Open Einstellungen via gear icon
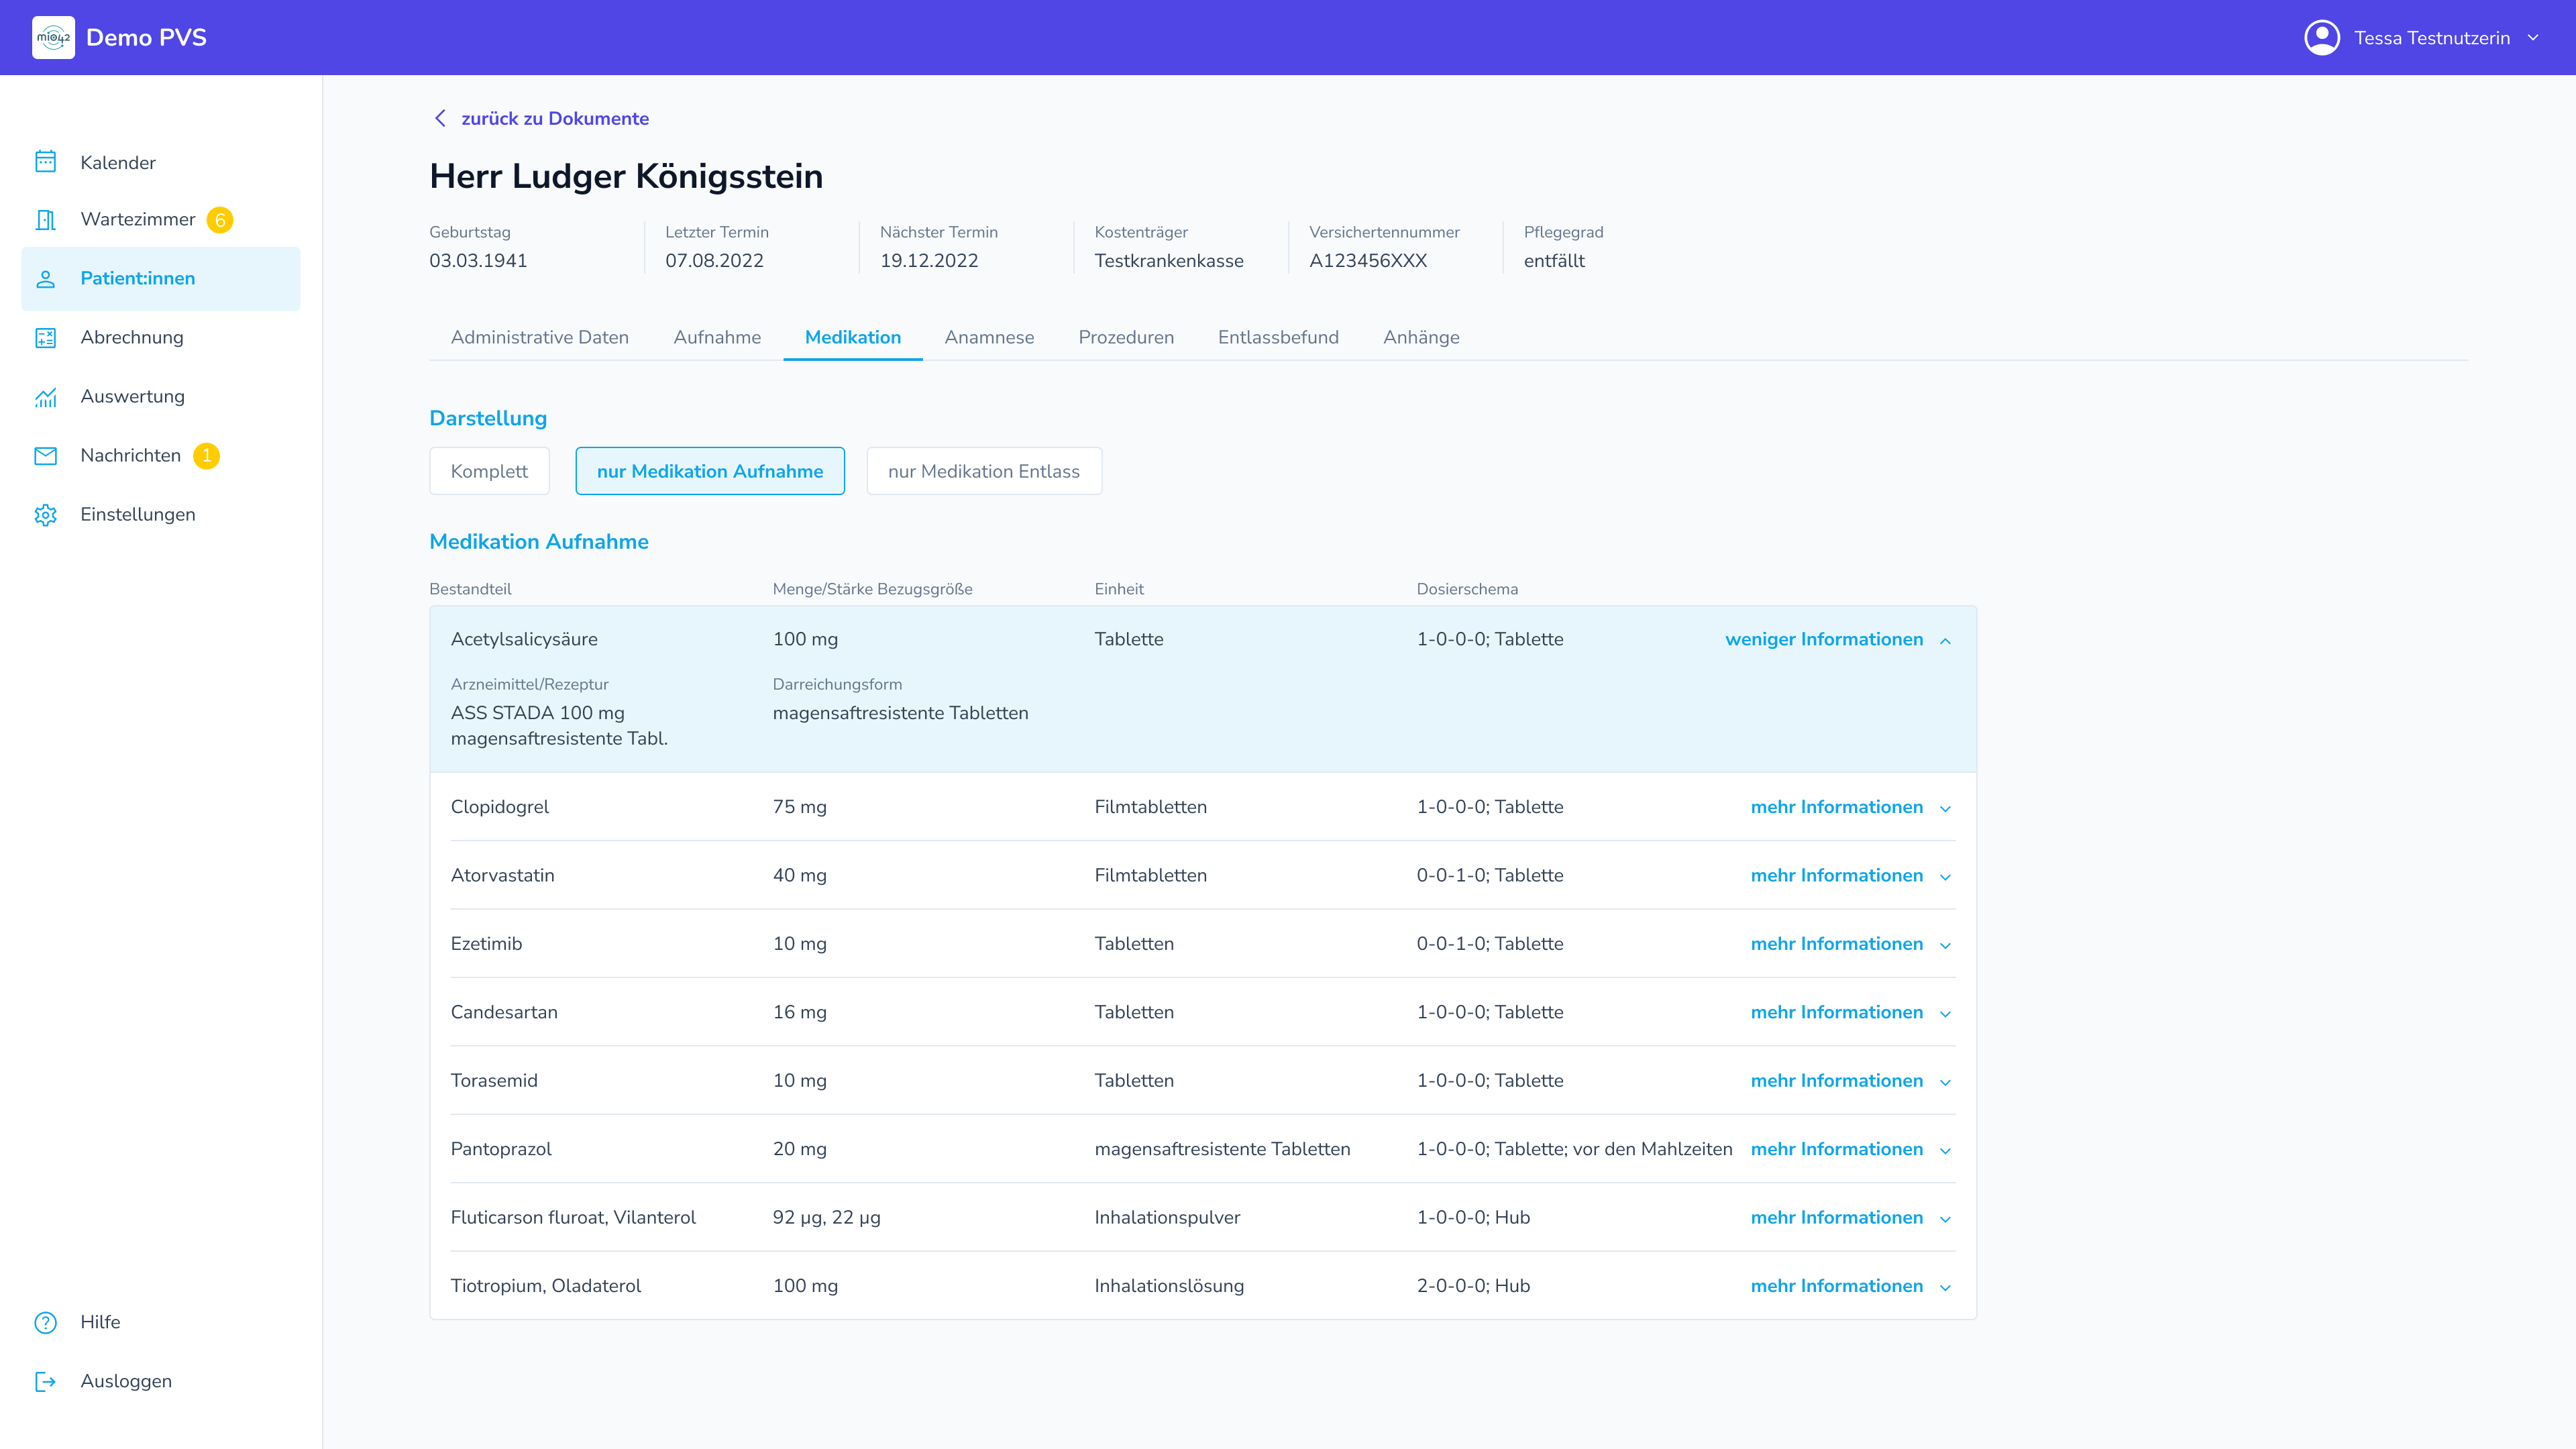 (x=46, y=515)
